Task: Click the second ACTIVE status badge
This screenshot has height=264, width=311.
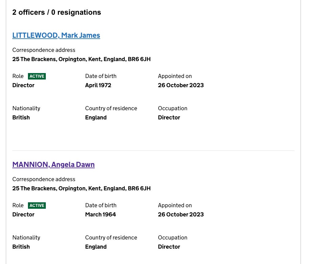Action: pos(37,205)
